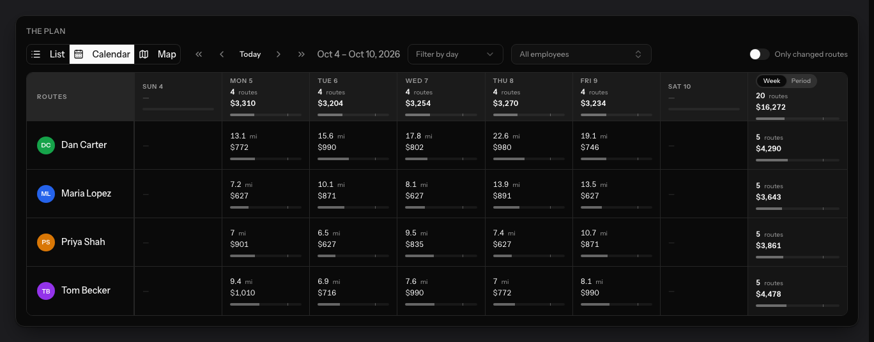Open Maria Lopez's Friday 13.5 mi route
874x342 pixels.
click(x=616, y=194)
